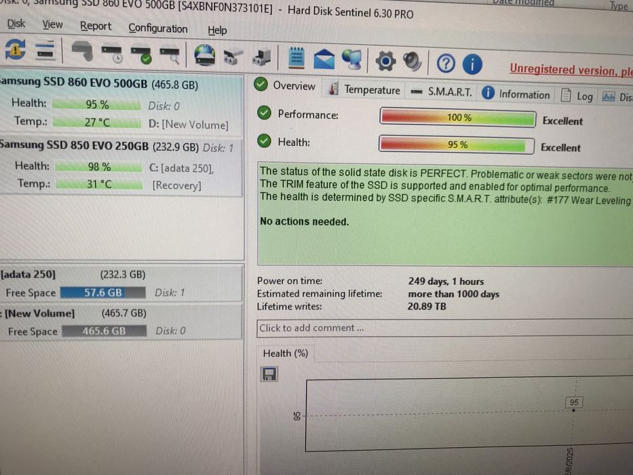Click the Unregistered version link

click(x=571, y=71)
